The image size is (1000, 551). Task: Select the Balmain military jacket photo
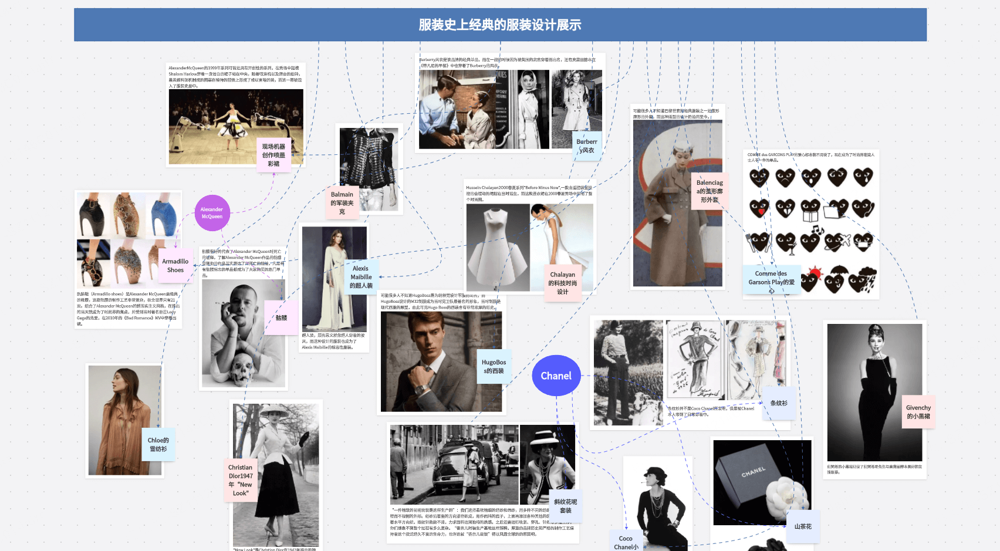coord(369,170)
